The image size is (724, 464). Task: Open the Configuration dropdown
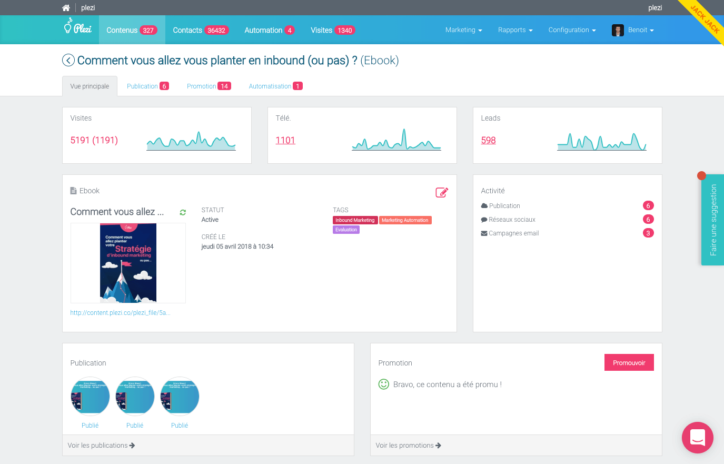click(x=572, y=30)
